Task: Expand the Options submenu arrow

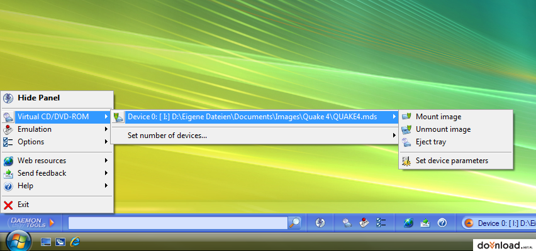Action: pos(106,142)
